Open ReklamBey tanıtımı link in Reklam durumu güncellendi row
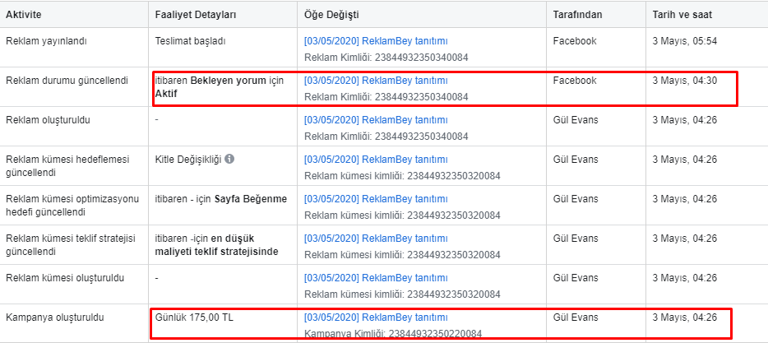Viewport: 768px width, 343px height. point(376,81)
